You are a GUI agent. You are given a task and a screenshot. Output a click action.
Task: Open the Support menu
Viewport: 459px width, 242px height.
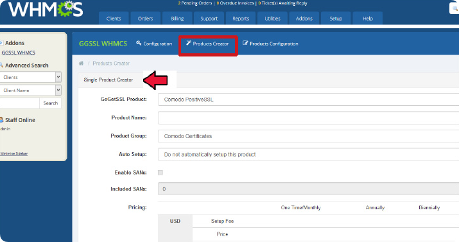click(209, 19)
